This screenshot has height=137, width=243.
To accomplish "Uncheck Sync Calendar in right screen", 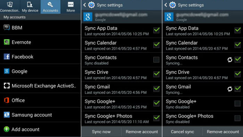I will tap(237, 45).
